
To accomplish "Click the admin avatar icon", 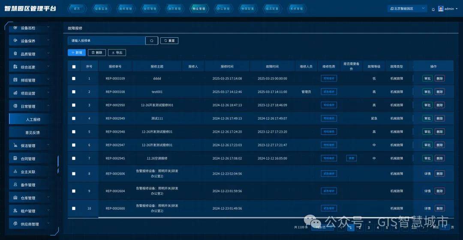I will click(441, 9).
